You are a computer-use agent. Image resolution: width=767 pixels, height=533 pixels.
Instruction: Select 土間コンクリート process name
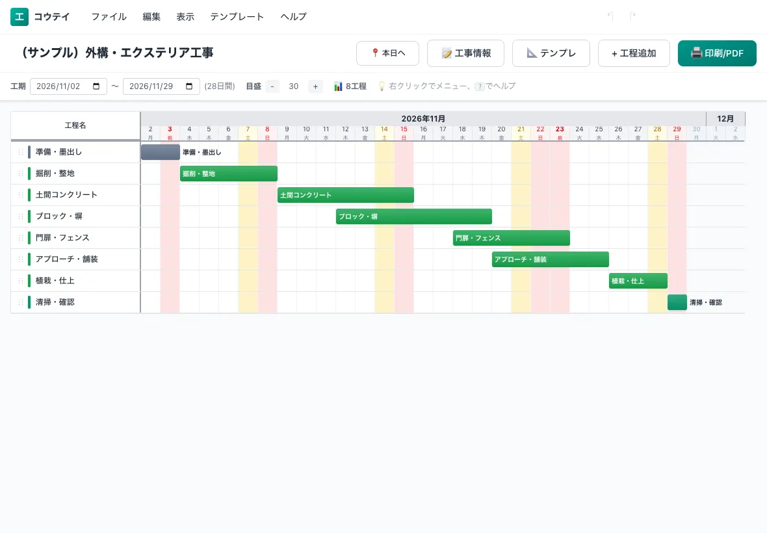[66, 194]
